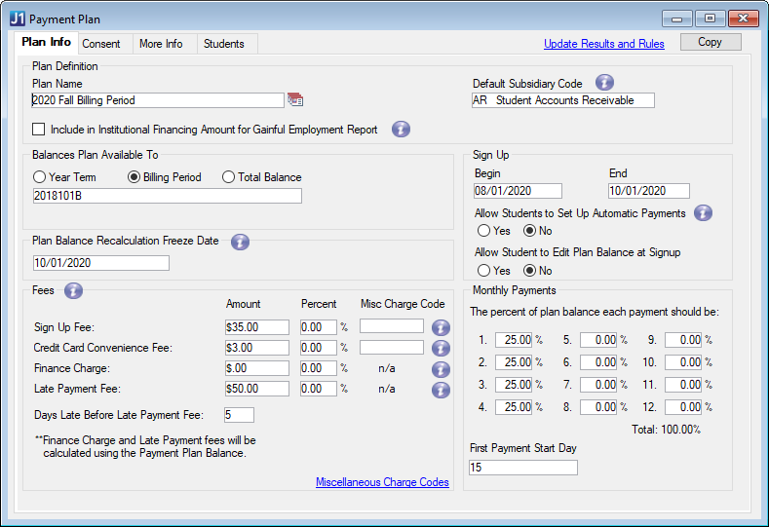Click info icon beside Fees heading
The height and width of the screenshot is (527, 769).
pos(73,290)
